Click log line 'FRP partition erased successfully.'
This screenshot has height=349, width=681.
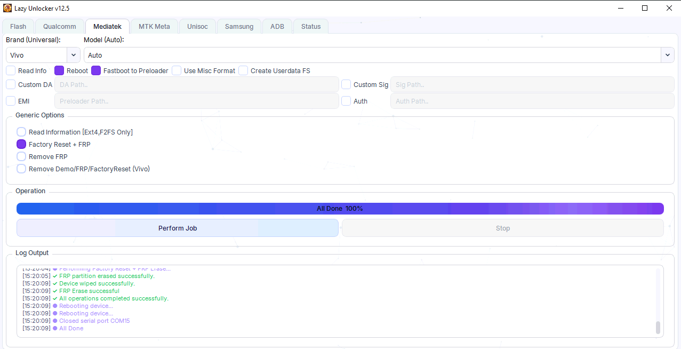[x=107, y=276]
